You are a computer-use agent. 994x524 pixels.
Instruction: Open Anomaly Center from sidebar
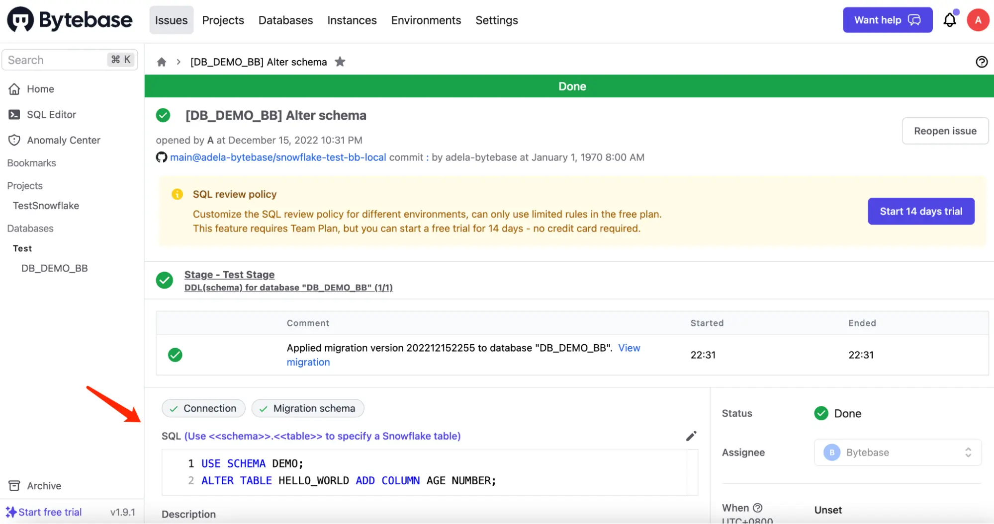[64, 140]
